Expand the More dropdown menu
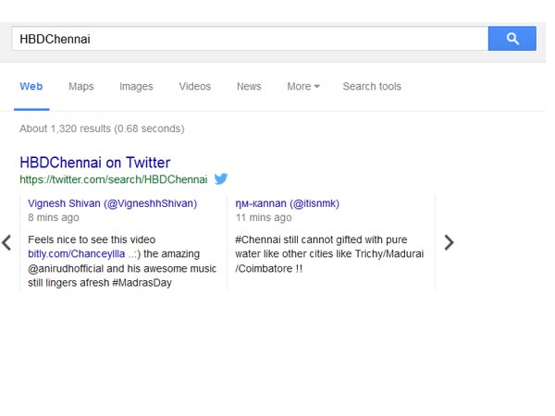The height and width of the screenshot is (416, 555). [x=303, y=86]
